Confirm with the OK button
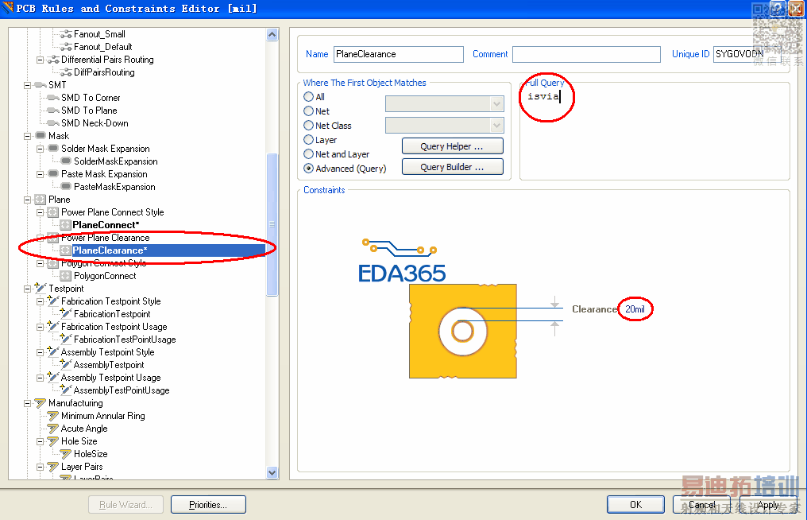Screen dimensions: 807x520 [x=635, y=505]
